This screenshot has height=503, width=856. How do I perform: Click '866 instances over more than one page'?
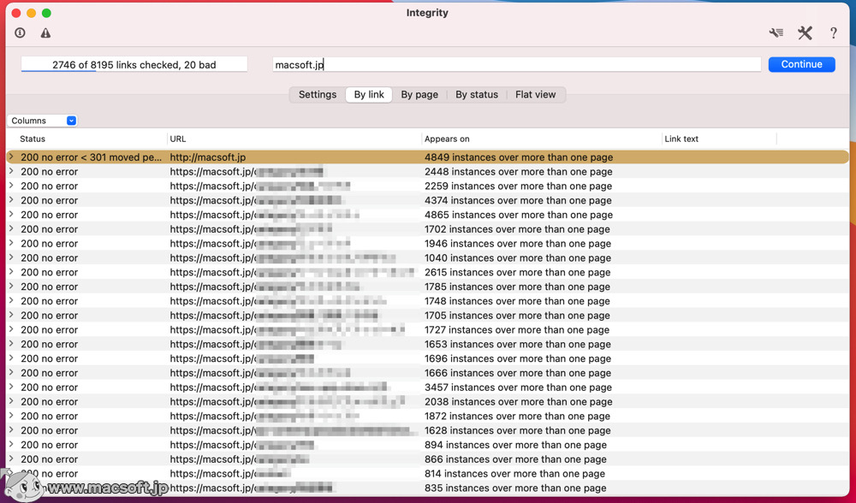point(515,459)
